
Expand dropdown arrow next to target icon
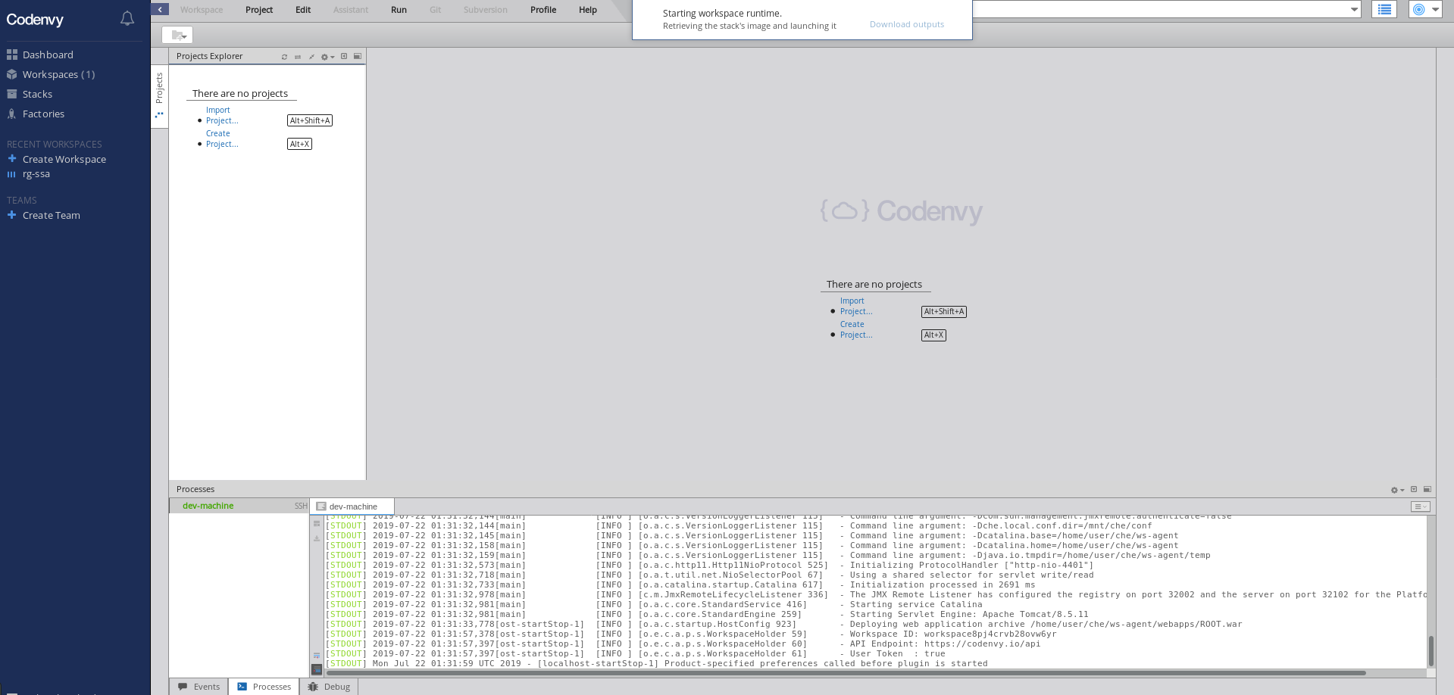1435,10
